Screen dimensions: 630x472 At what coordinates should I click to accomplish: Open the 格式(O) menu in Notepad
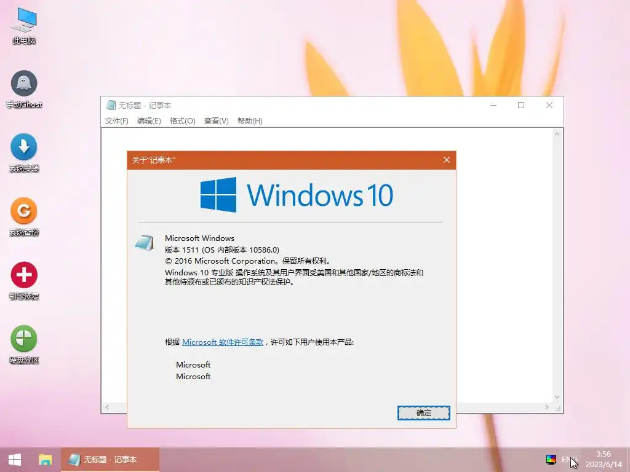pyautogui.click(x=182, y=121)
